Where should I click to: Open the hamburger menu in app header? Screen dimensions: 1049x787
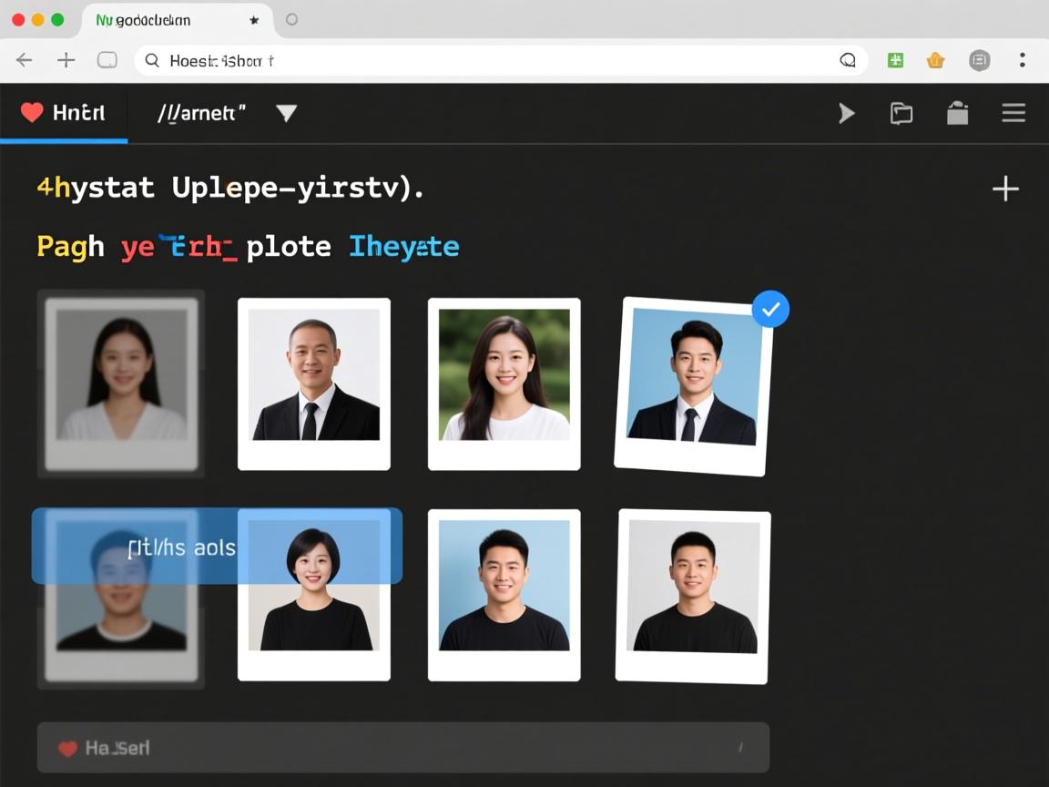1013,113
